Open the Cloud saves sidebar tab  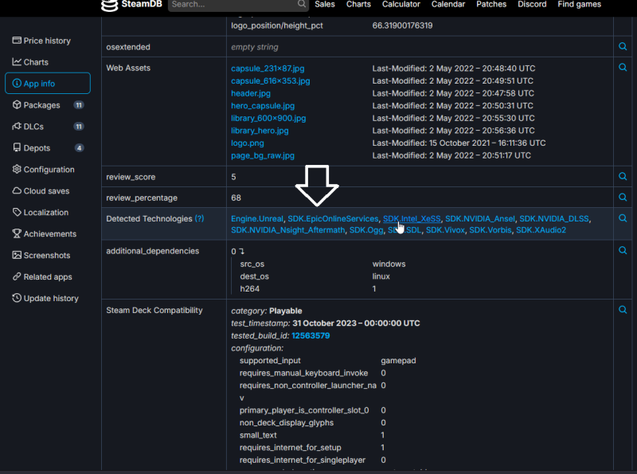[48, 191]
